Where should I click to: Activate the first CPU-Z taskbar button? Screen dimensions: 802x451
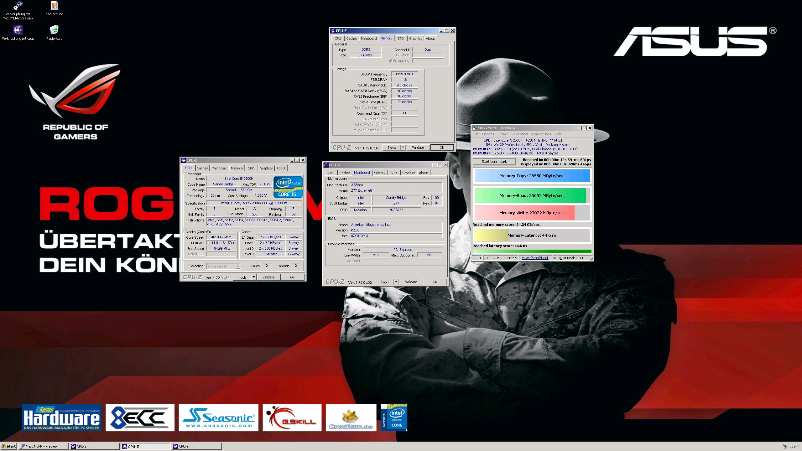[95, 446]
